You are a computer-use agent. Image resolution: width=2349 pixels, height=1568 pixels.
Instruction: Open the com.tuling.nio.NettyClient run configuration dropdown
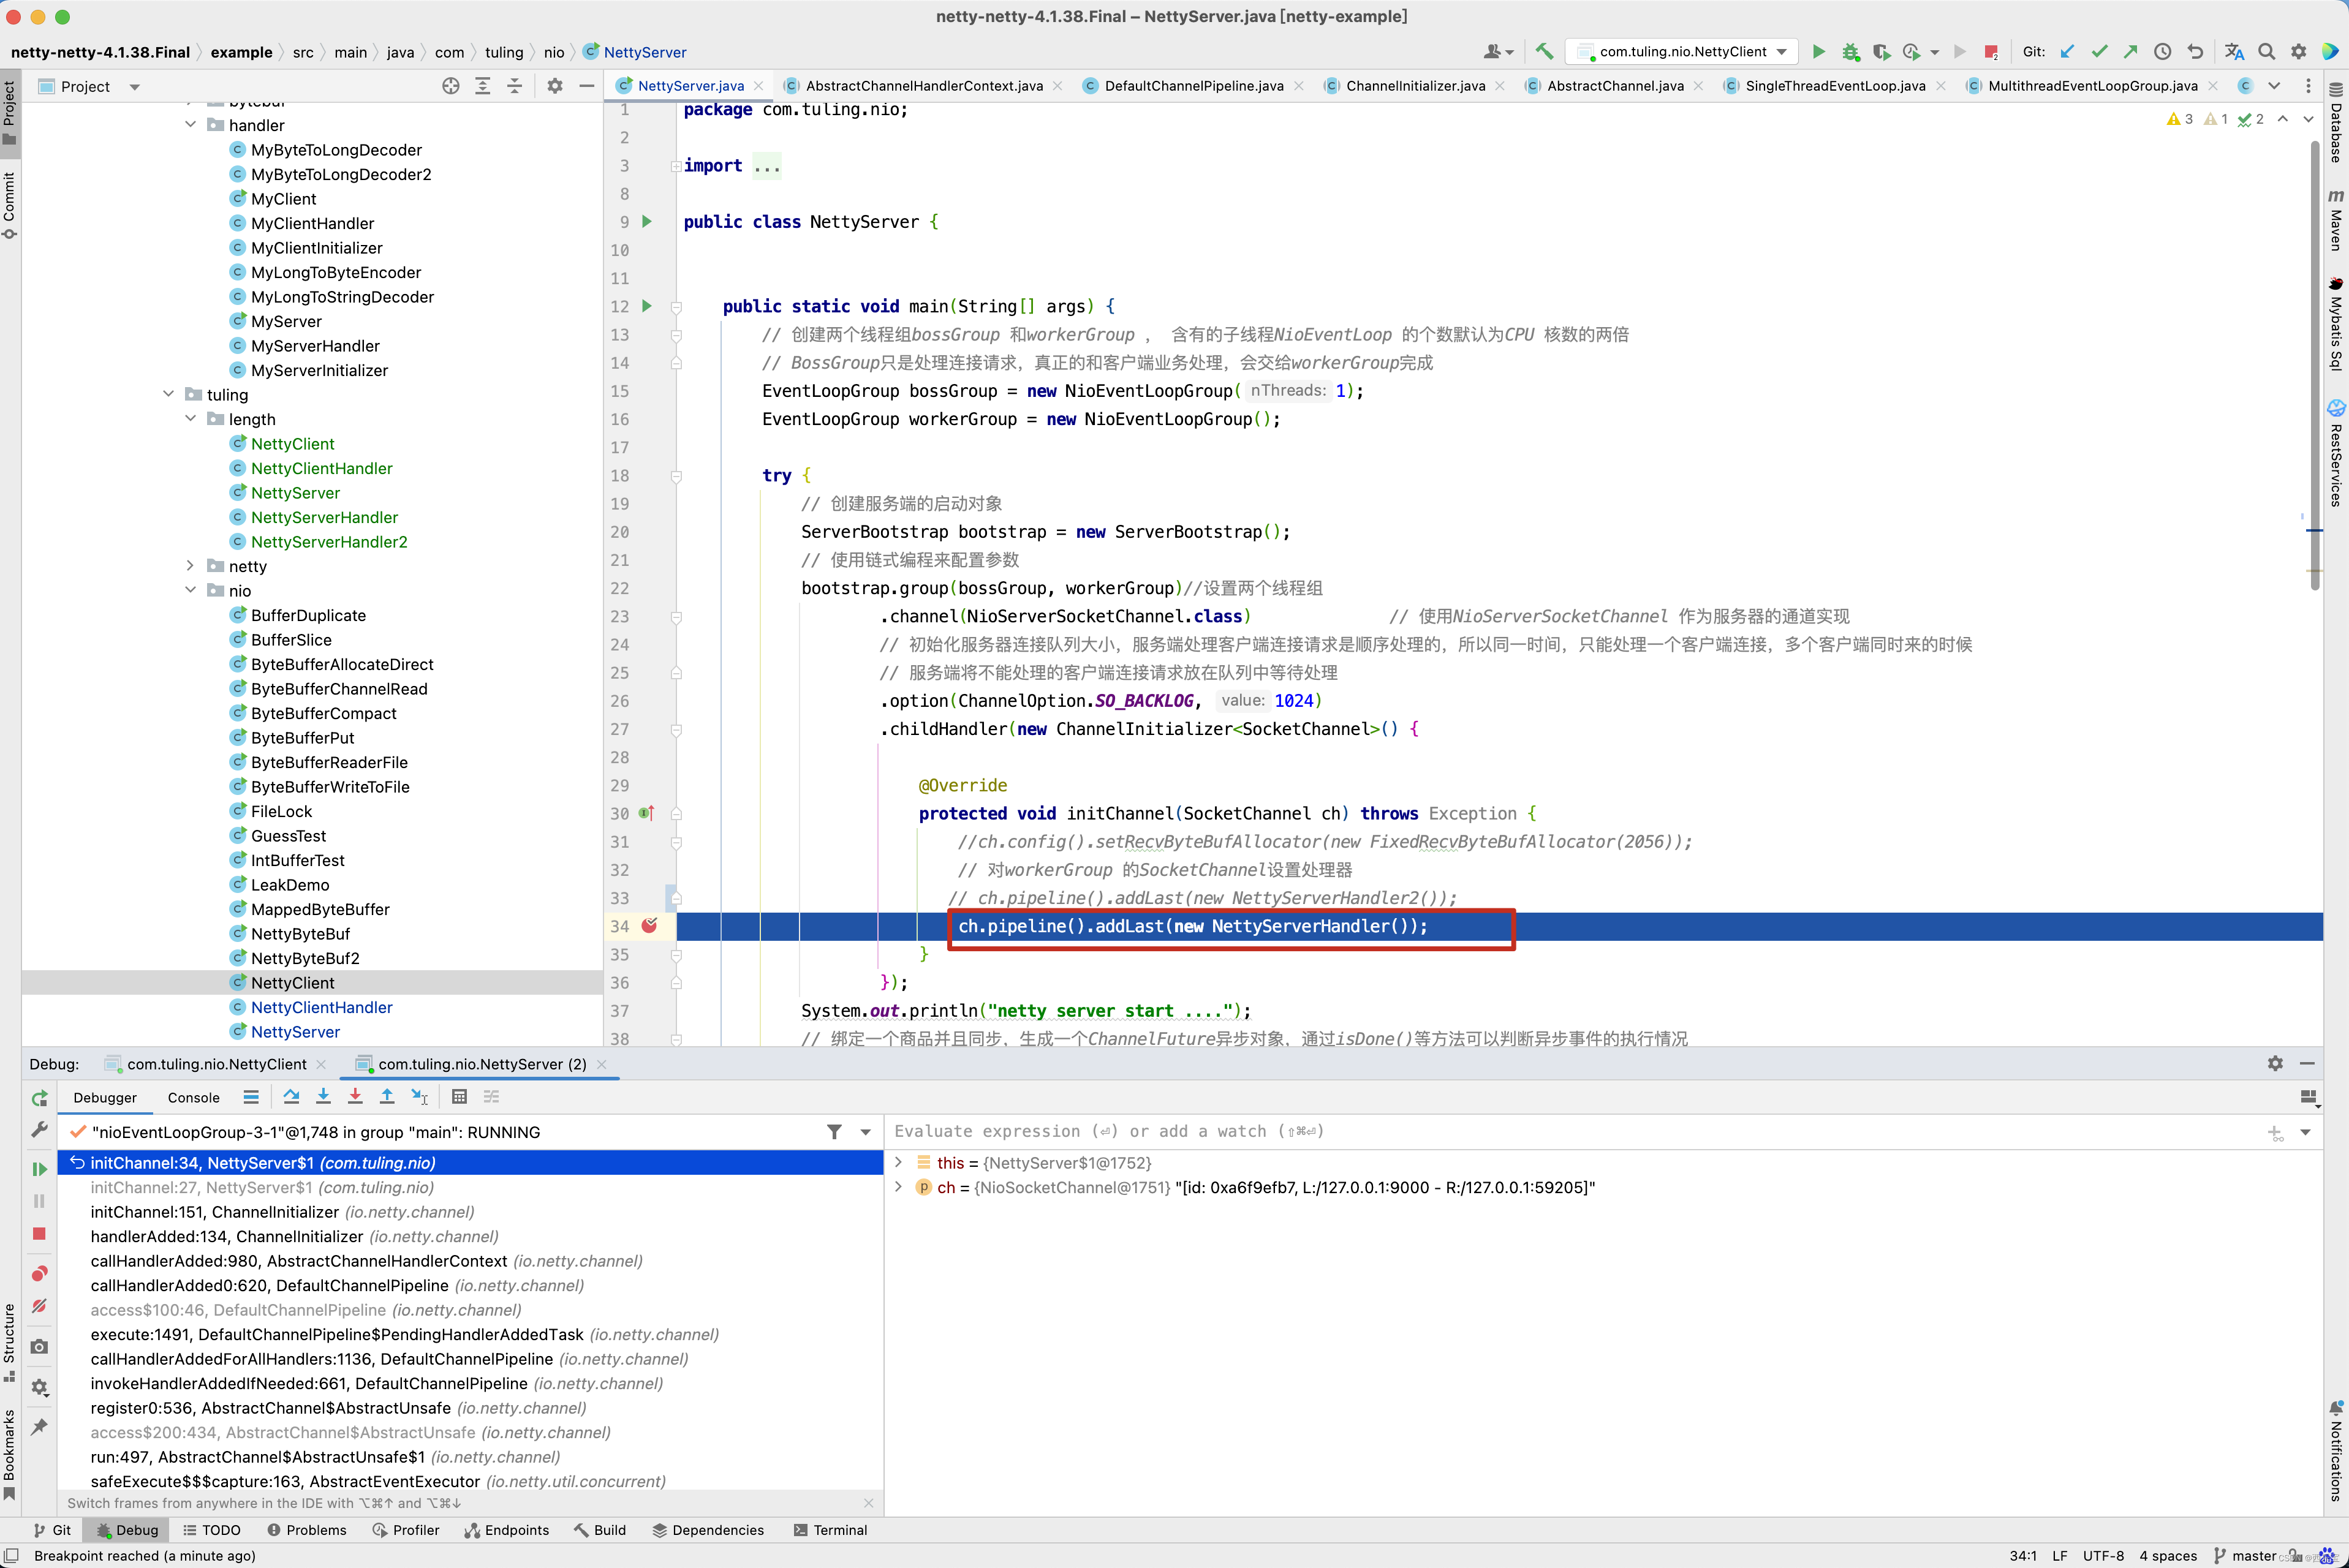(x=1684, y=52)
